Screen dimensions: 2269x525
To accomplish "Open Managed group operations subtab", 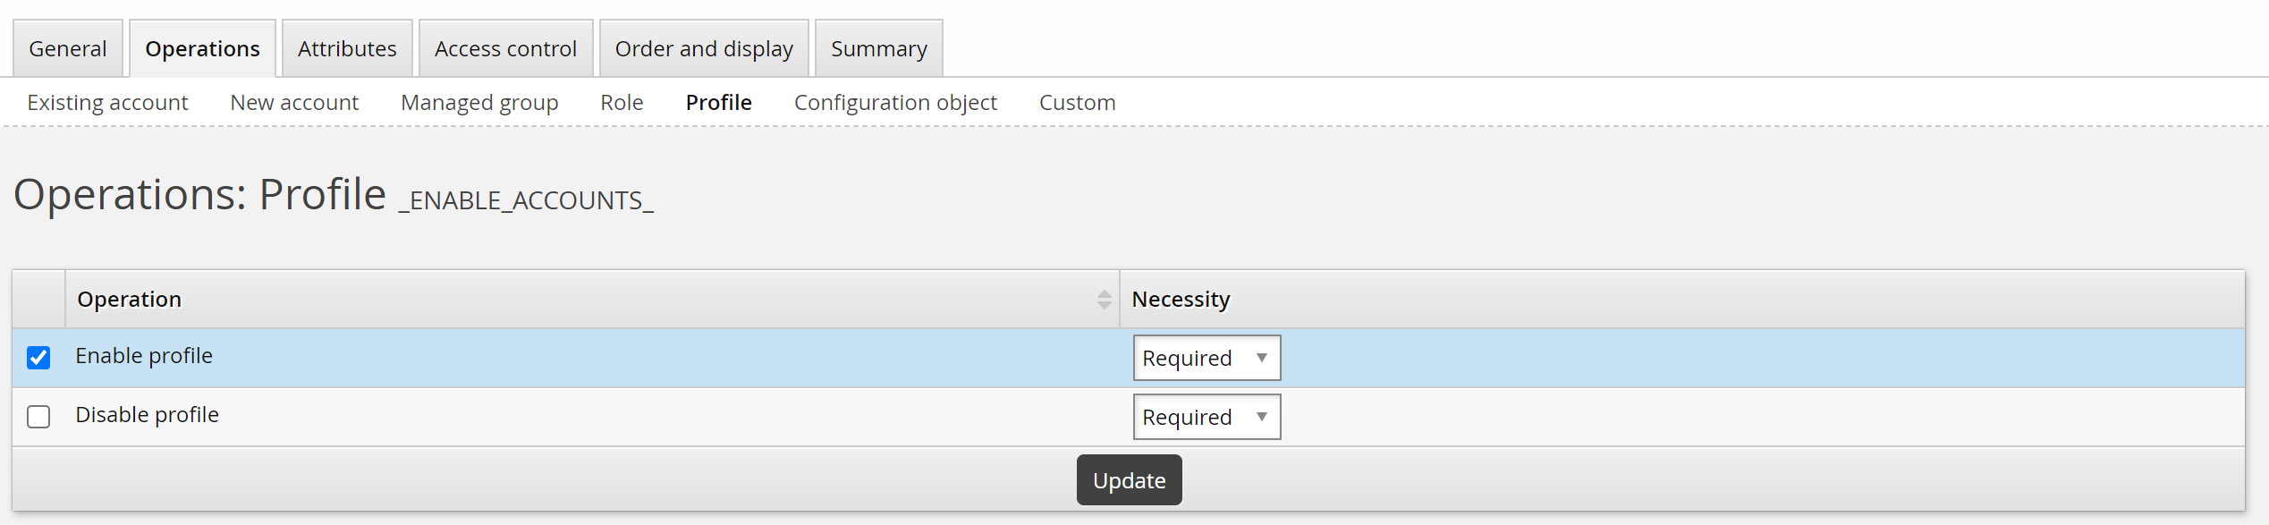I will click(479, 103).
